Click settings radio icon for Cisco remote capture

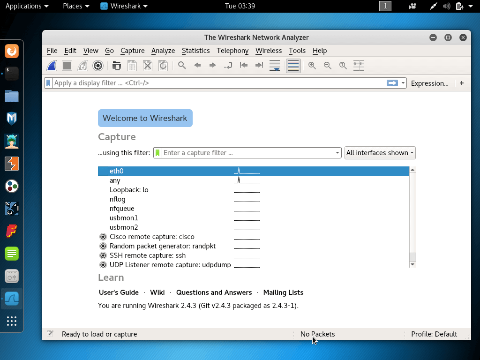(103, 237)
